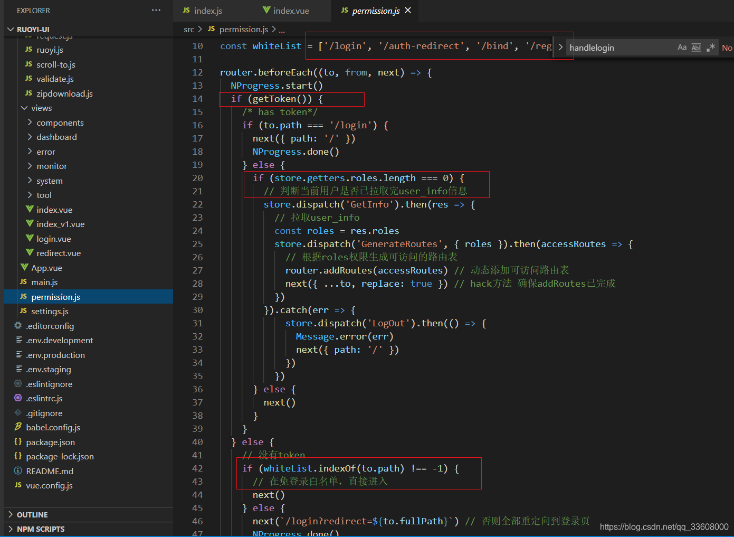This screenshot has width=734, height=537.
Task: Close the permission.js tab
Action: point(408,11)
